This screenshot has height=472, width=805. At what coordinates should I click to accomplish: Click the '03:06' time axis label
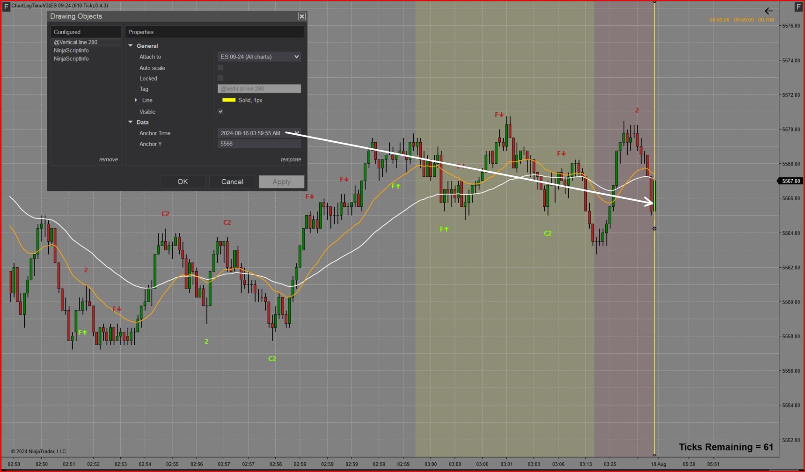pyautogui.click(x=558, y=464)
